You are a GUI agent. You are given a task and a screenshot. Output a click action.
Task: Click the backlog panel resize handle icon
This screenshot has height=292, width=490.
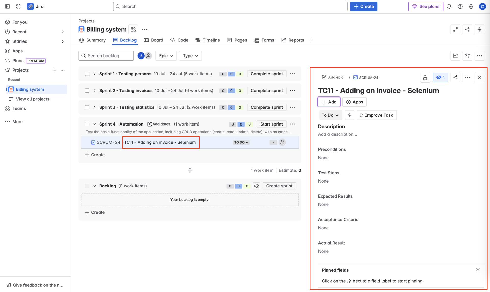[x=190, y=170]
